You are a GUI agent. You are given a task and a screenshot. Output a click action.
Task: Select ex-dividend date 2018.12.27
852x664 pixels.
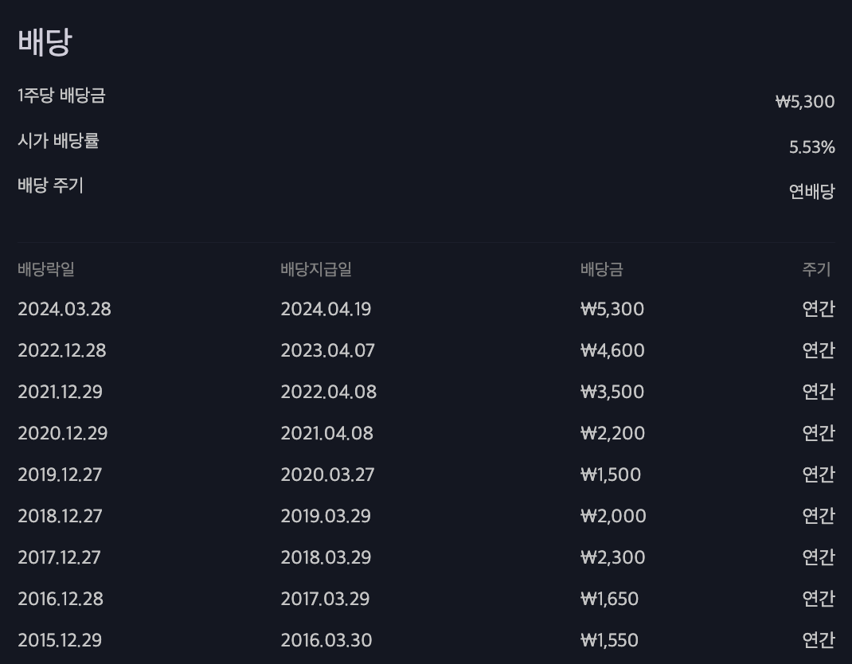(x=60, y=516)
